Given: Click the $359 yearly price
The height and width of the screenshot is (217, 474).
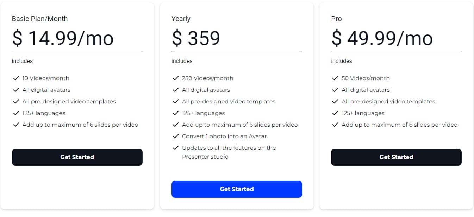Looking at the screenshot, I should pos(195,38).
